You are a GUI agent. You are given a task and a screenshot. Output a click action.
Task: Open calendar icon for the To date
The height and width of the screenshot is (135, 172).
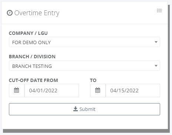[98, 90]
